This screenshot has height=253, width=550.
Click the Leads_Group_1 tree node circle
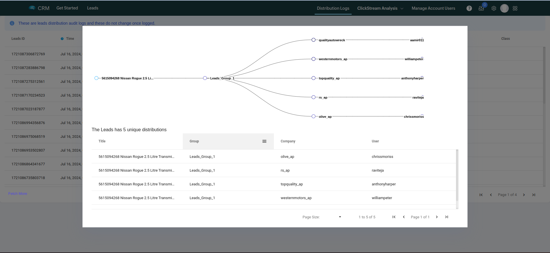coord(205,78)
